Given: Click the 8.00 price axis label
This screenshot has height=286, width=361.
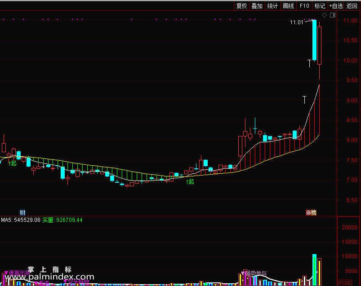Looking at the screenshot, I should click(x=352, y=140).
